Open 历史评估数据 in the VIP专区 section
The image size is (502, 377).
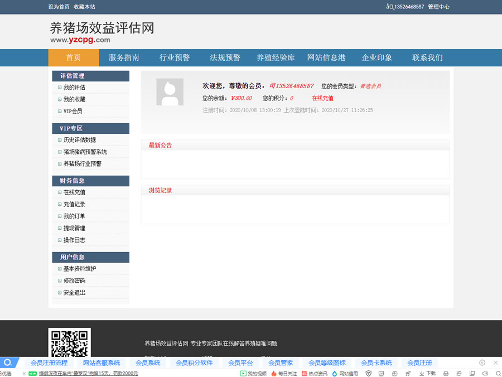click(80, 140)
